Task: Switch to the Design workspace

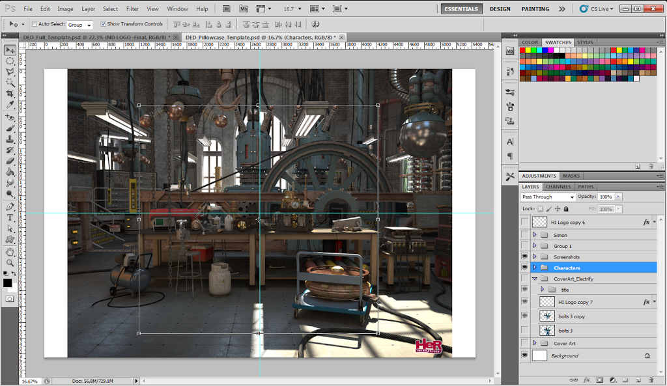Action: (x=500, y=9)
